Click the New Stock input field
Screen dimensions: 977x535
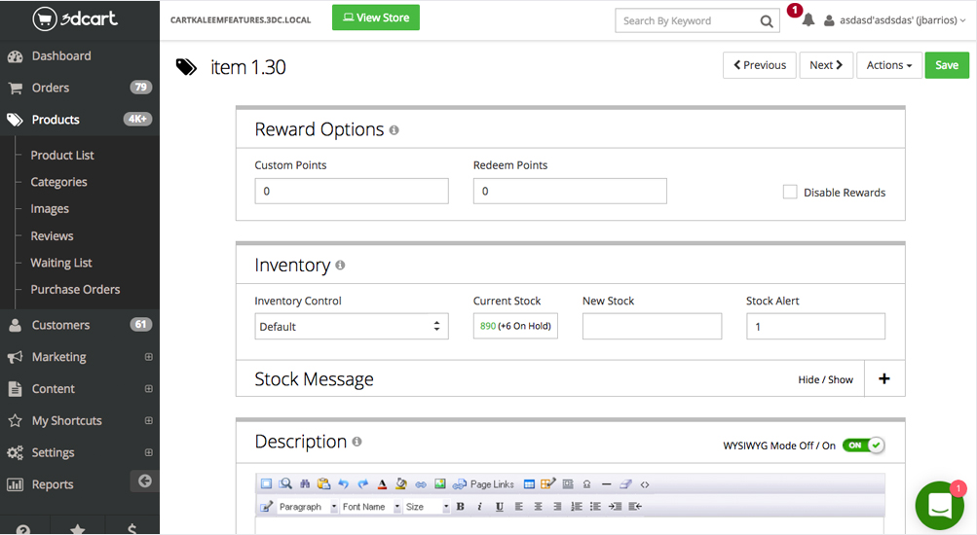(x=652, y=327)
